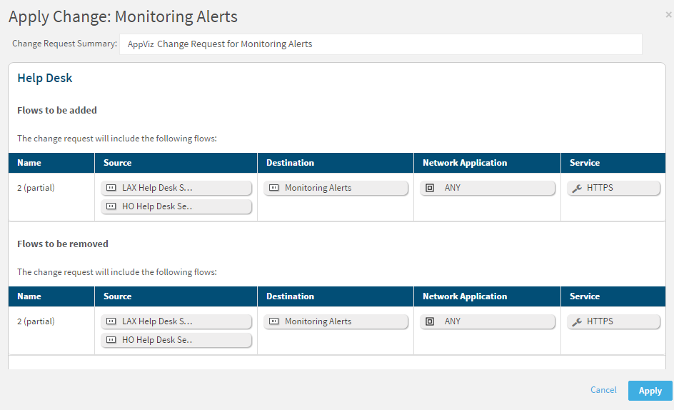Click the LAX Help Desk icon under flows to be added
The image size is (674, 410).
tap(111, 188)
